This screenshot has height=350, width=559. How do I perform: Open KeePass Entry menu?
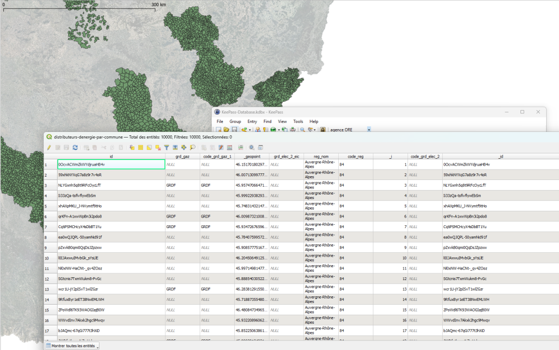click(x=252, y=121)
